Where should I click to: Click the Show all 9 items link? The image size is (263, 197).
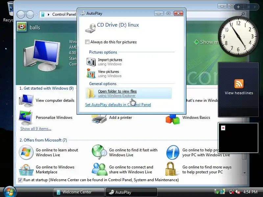click(36, 129)
